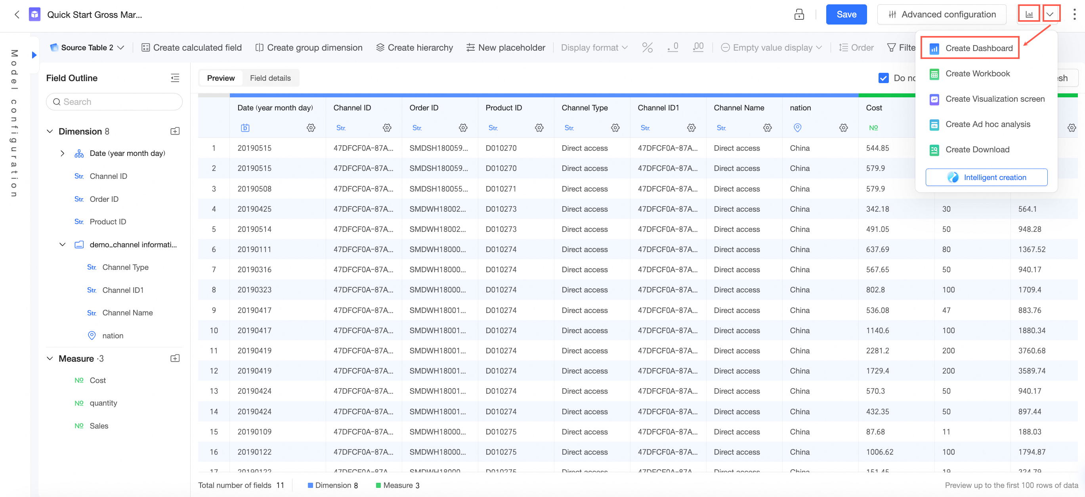
Task: Expand Date (year month day) hierarchy
Action: pyautogui.click(x=62, y=153)
